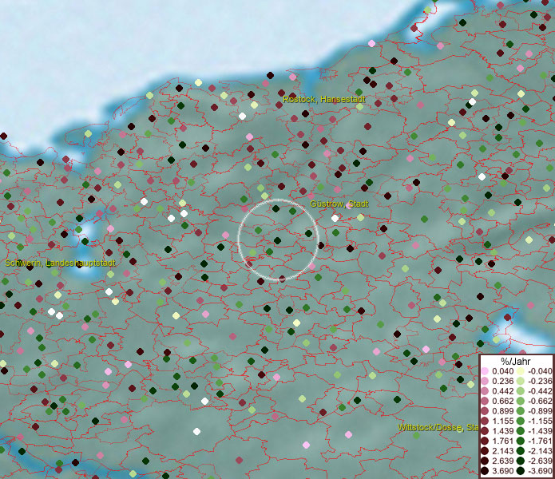Click the legend value text -2.639
The width and height of the screenshot is (555, 479).
click(540, 461)
